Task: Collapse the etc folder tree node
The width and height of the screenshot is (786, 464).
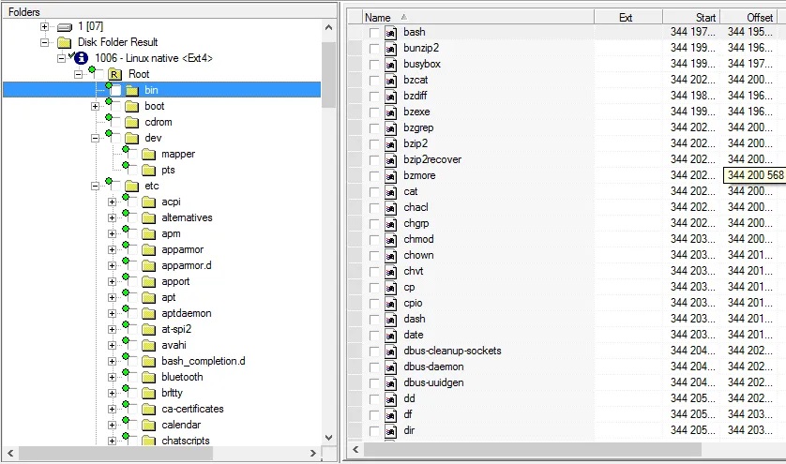Action: tap(95, 187)
